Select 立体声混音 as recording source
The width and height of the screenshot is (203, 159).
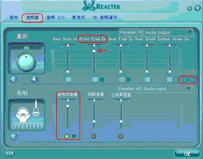(121, 136)
